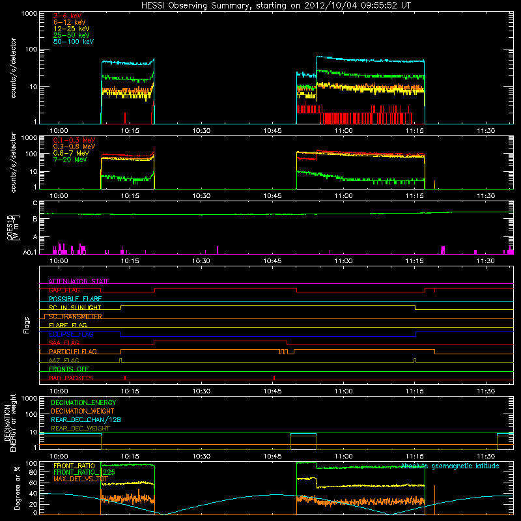
Task: Click the 7-20 MeV legend label
Action: (x=70, y=160)
